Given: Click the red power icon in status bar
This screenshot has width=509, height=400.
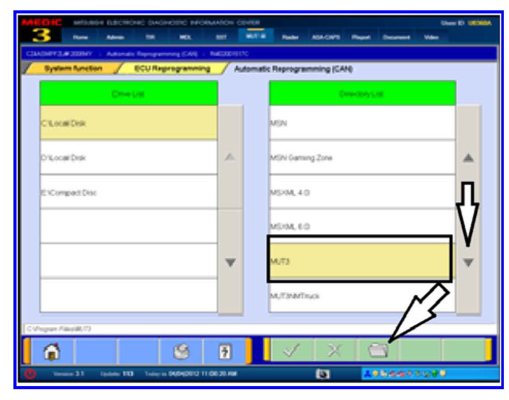Looking at the screenshot, I should pyautogui.click(x=30, y=373).
